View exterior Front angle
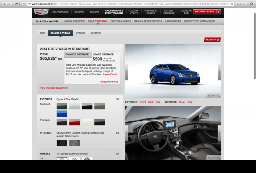 143,102
